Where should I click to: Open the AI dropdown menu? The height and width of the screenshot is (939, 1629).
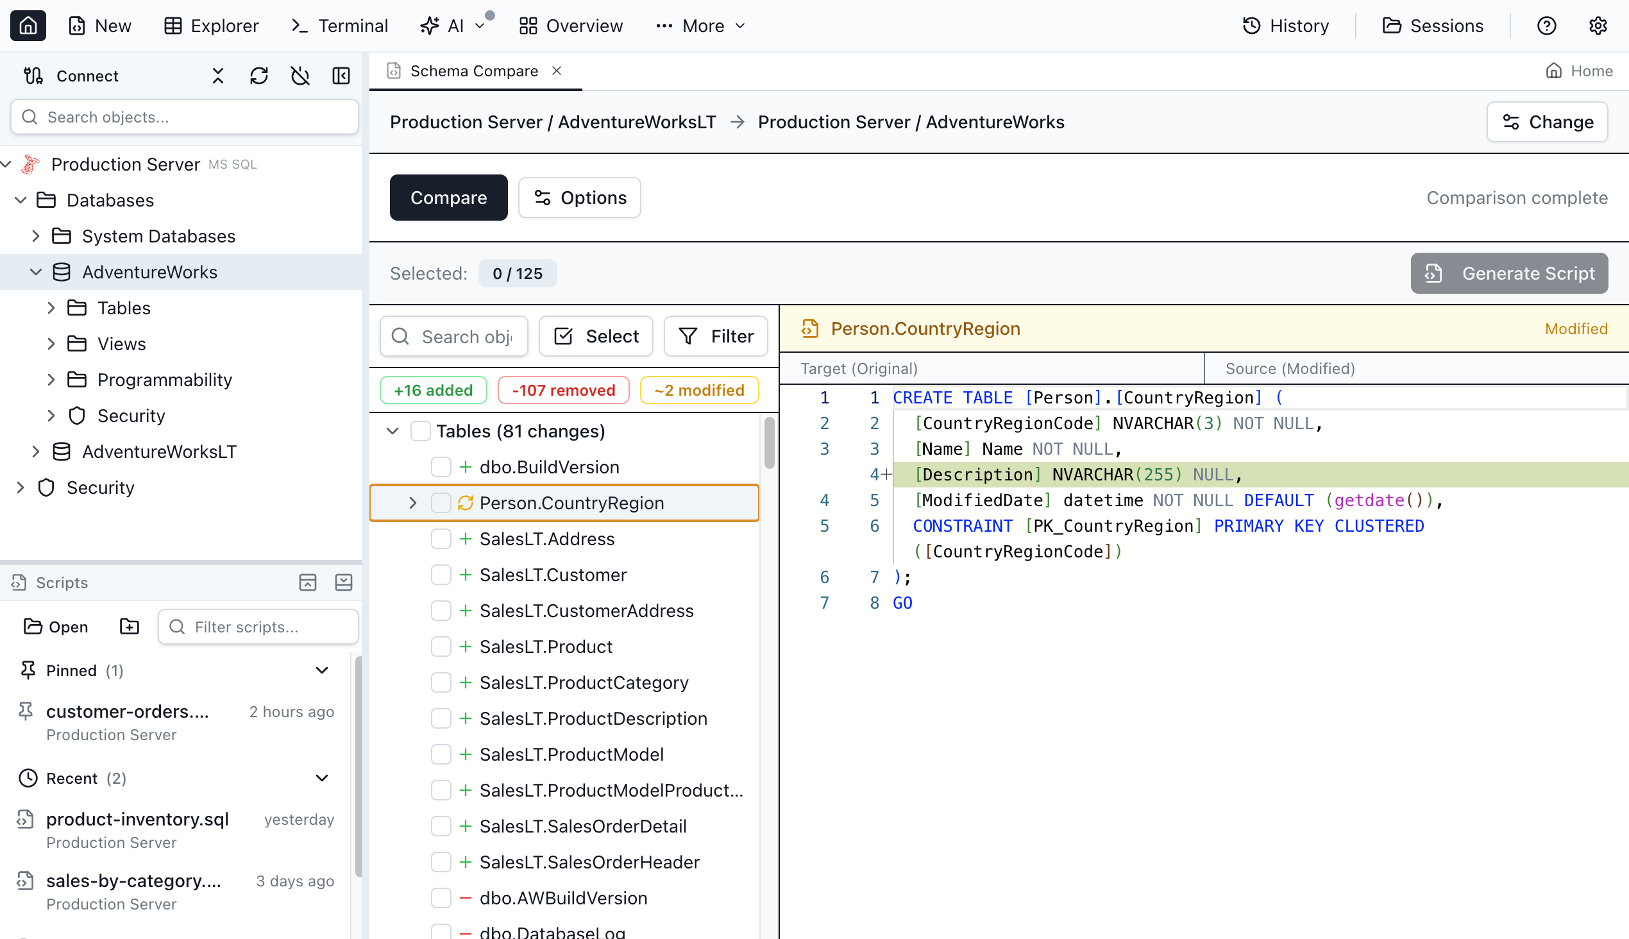coord(453,26)
